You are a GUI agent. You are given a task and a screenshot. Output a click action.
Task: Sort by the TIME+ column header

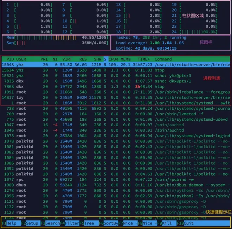pyautogui.click(x=144, y=59)
